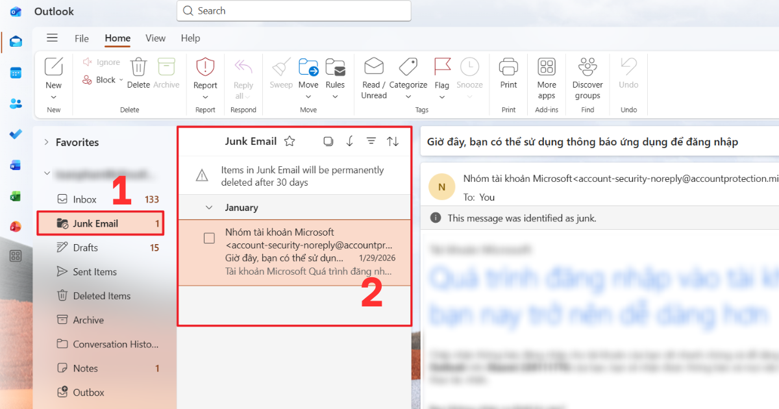Open the Calendar from the left rail
The height and width of the screenshot is (409, 779).
pyautogui.click(x=15, y=72)
